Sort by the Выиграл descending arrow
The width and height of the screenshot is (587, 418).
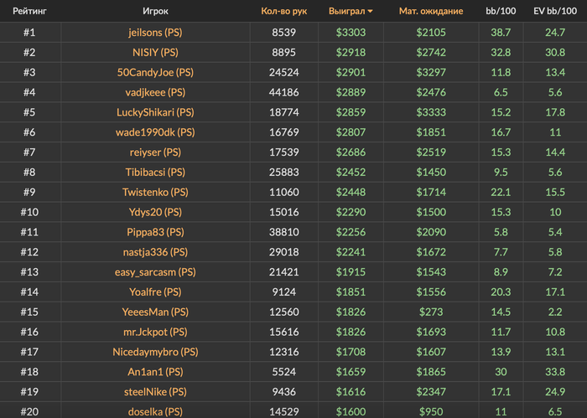click(370, 12)
